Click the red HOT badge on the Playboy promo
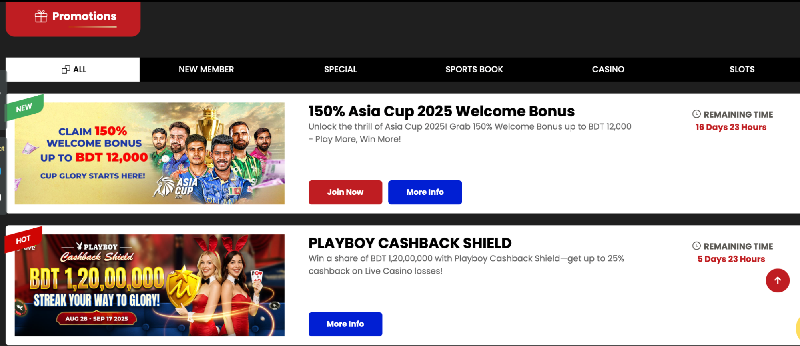This screenshot has width=800, height=346. click(x=22, y=240)
